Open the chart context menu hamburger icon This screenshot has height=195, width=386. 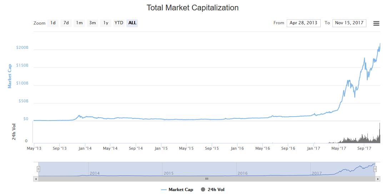376,24
